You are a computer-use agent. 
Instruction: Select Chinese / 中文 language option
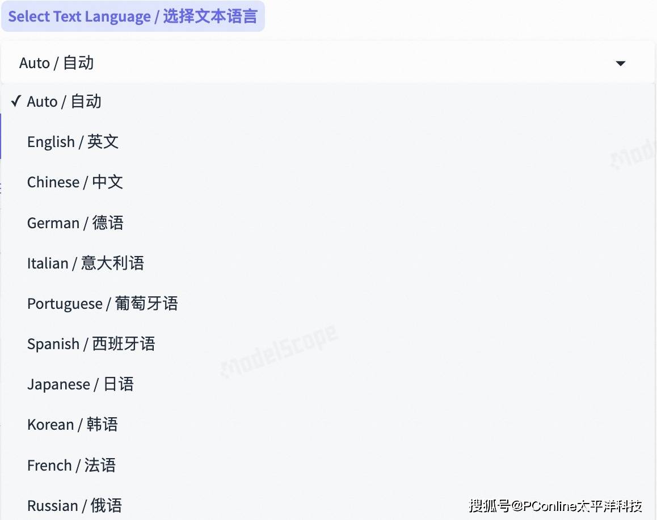[75, 182]
